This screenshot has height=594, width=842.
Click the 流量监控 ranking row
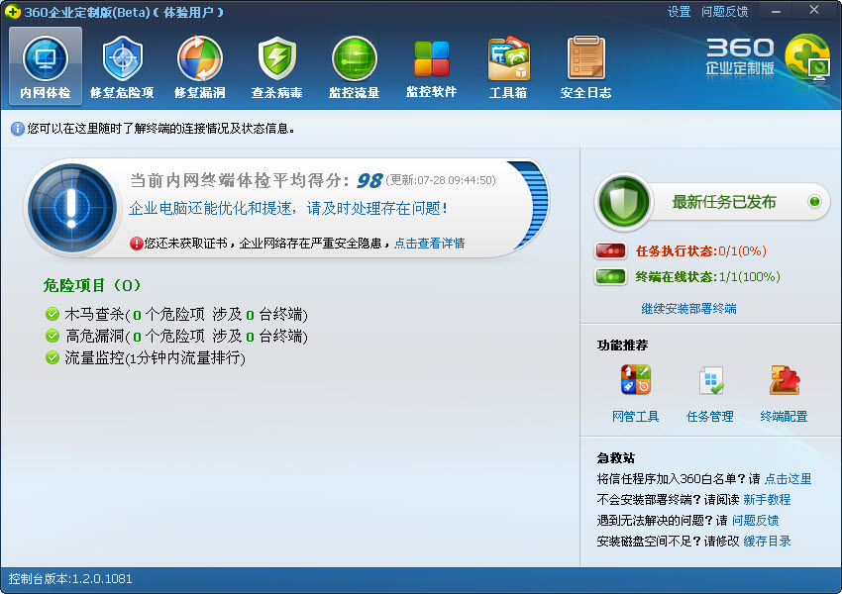coord(146,358)
